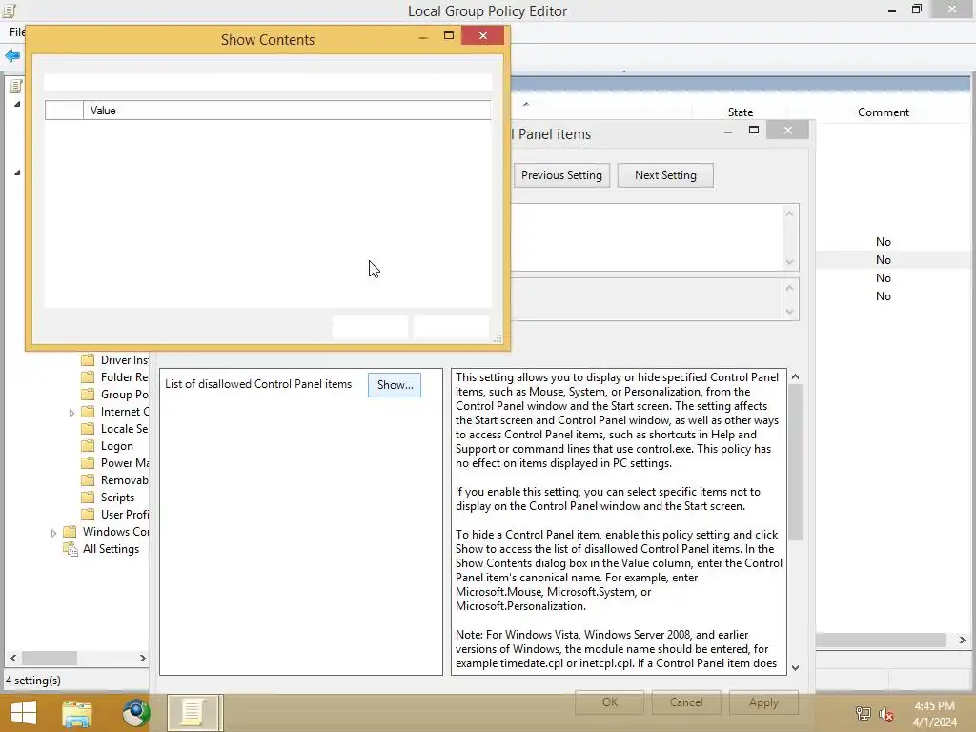This screenshot has width=976, height=732.
Task: Open File Explorer from the taskbar
Action: pyautogui.click(x=76, y=713)
